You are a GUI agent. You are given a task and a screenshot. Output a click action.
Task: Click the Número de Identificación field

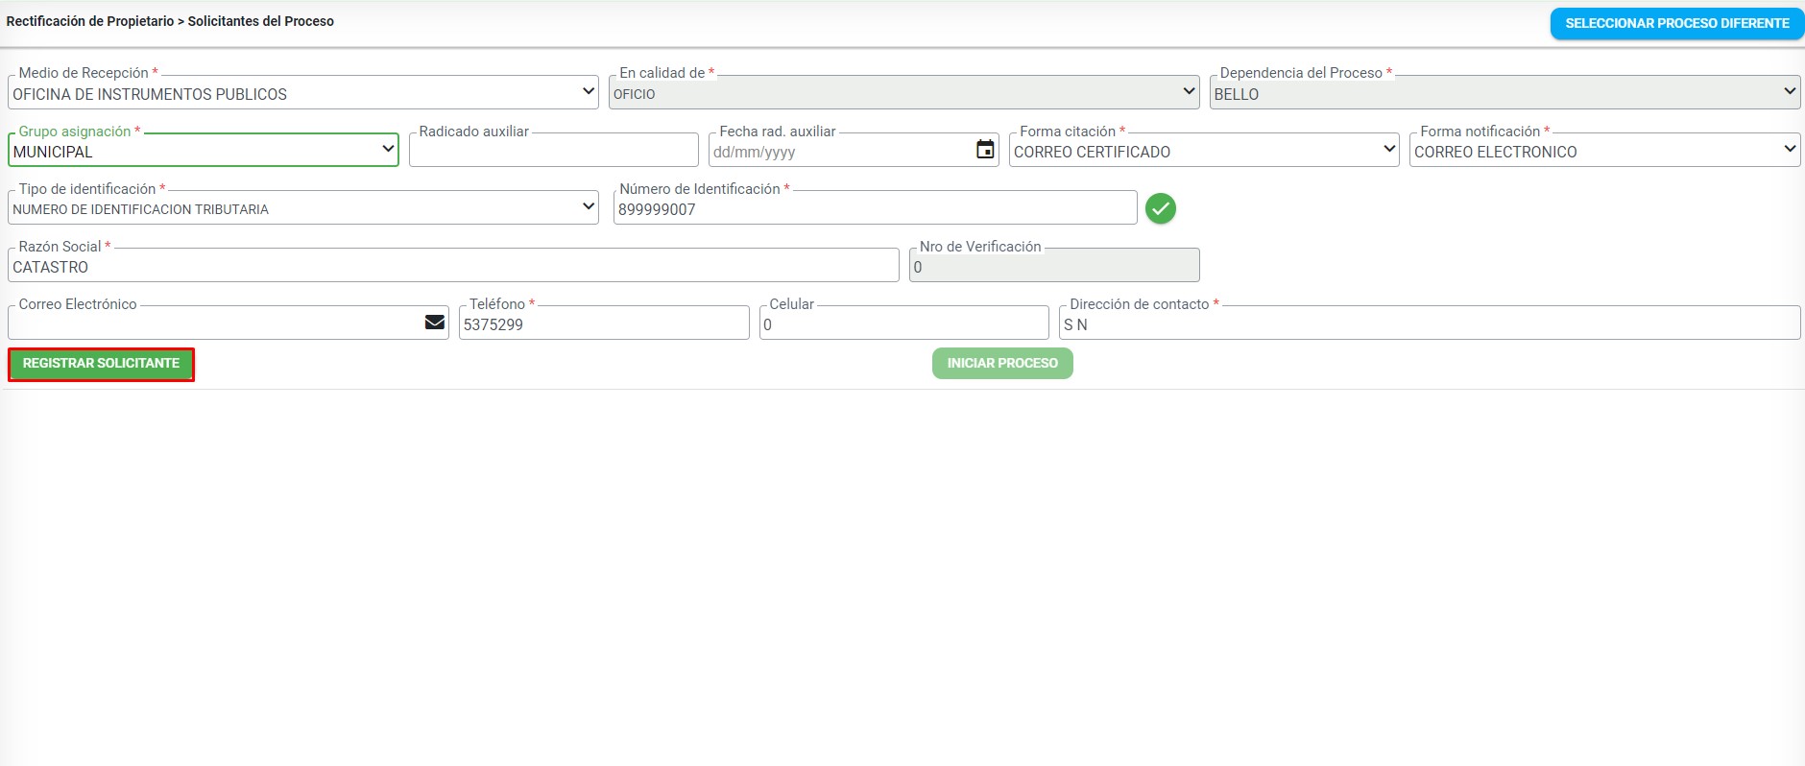874,209
